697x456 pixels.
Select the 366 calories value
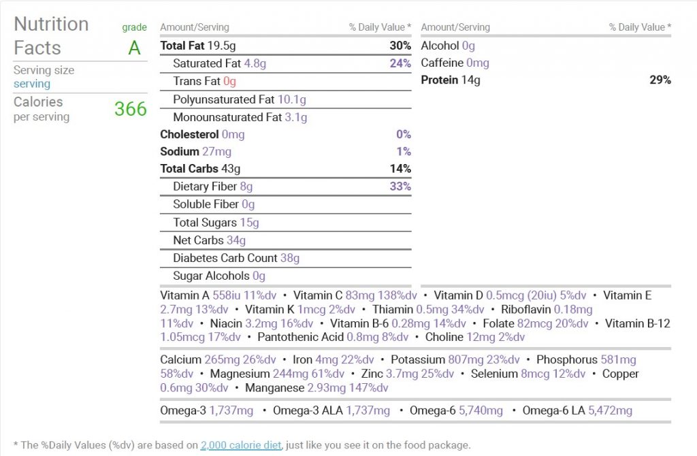coord(130,108)
